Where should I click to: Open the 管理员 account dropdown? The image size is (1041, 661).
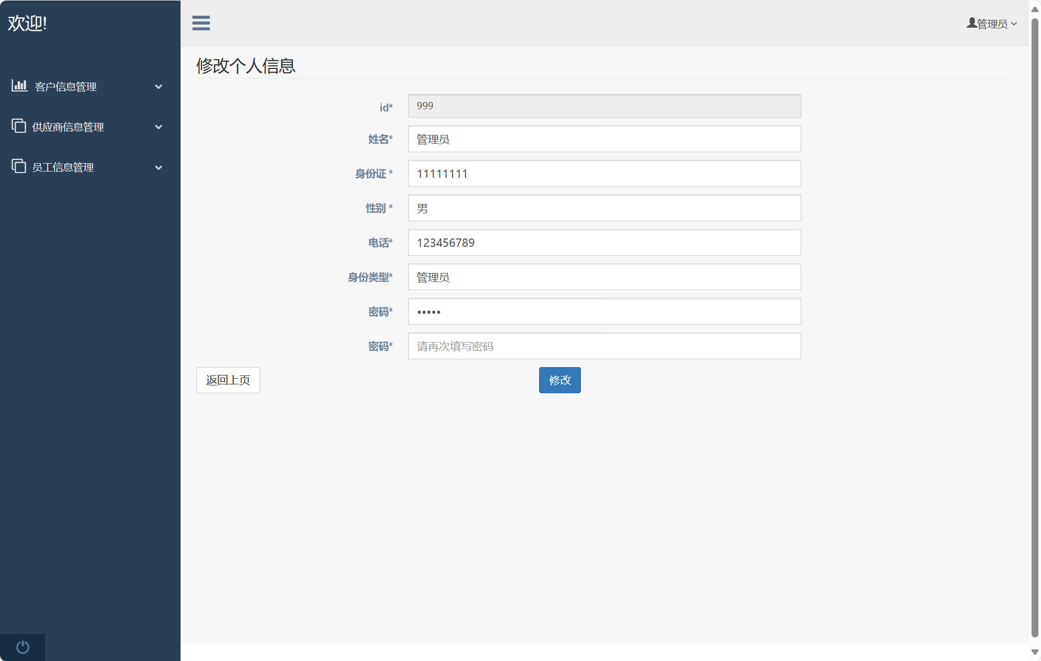pos(993,23)
